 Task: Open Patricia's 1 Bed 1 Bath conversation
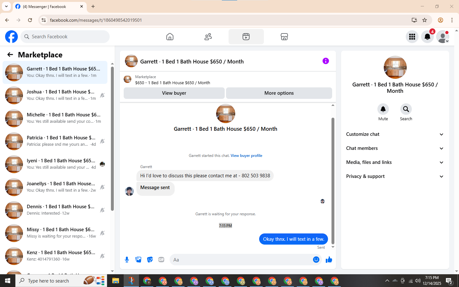pos(55,141)
